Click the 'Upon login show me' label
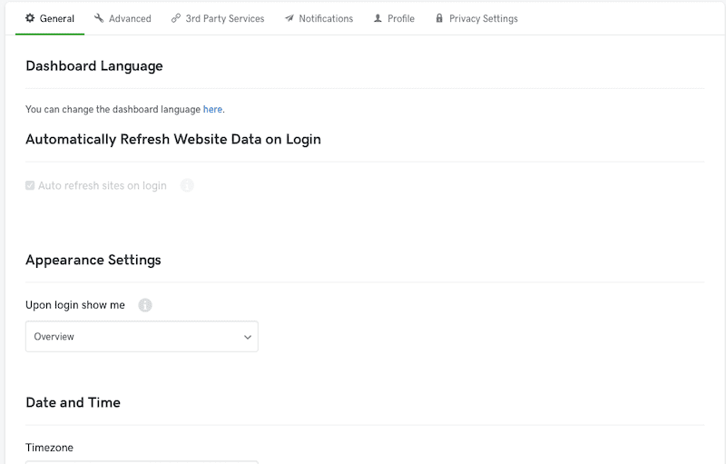Image resolution: width=726 pixels, height=464 pixels. (x=75, y=305)
